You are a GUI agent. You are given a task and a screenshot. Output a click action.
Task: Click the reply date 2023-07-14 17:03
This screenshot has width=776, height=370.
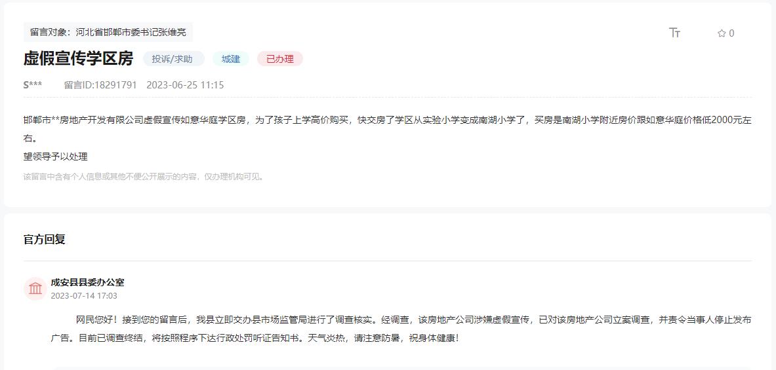coord(84,295)
